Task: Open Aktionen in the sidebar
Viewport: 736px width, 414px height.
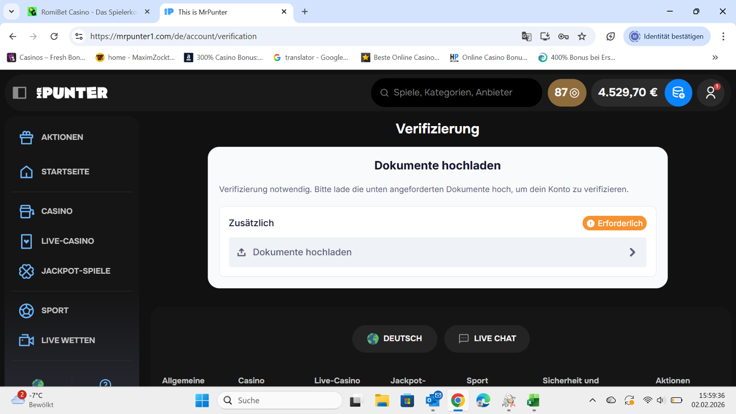Action: point(62,137)
